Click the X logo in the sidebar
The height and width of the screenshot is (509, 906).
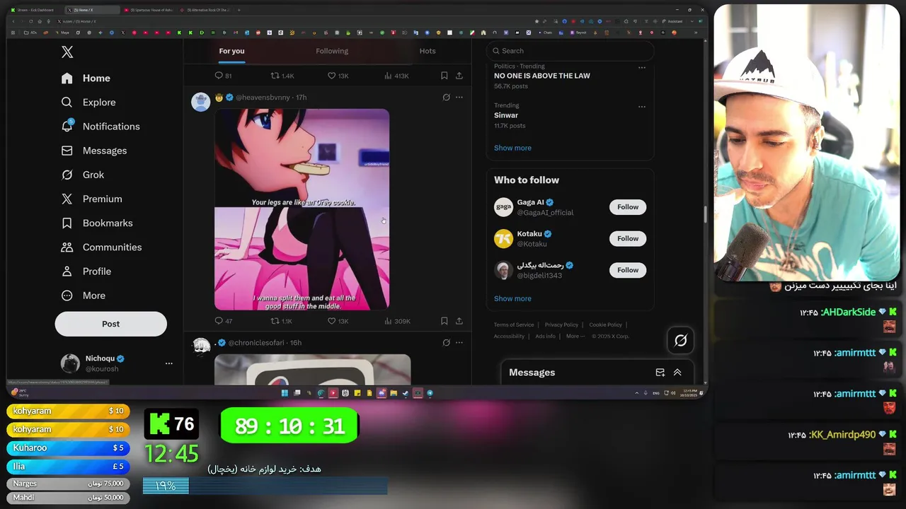click(67, 52)
